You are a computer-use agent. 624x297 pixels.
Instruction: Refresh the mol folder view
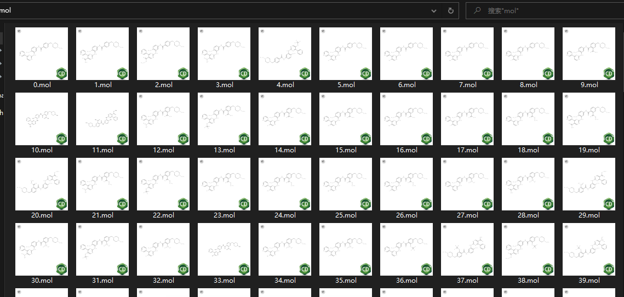[450, 11]
